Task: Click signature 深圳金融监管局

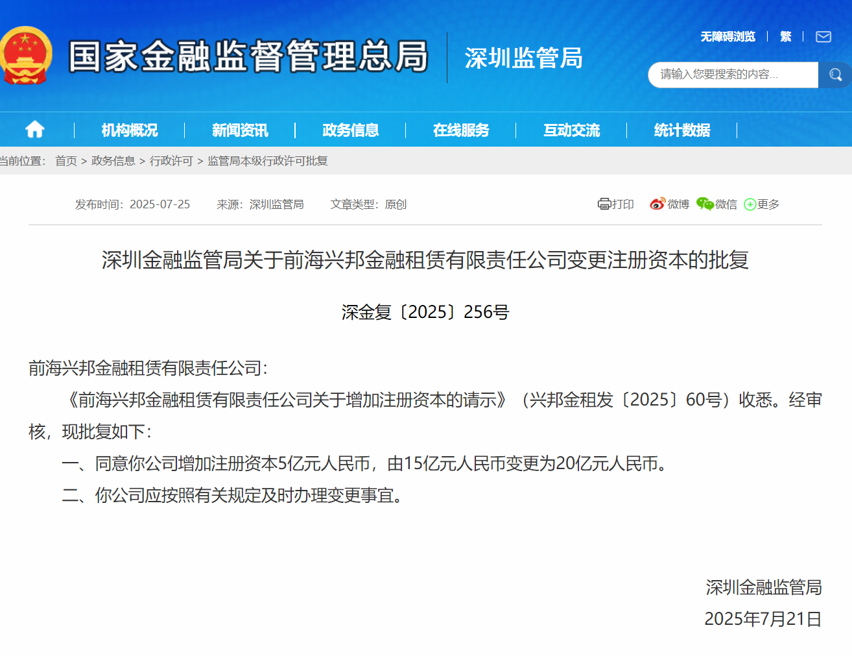Action: (x=764, y=588)
